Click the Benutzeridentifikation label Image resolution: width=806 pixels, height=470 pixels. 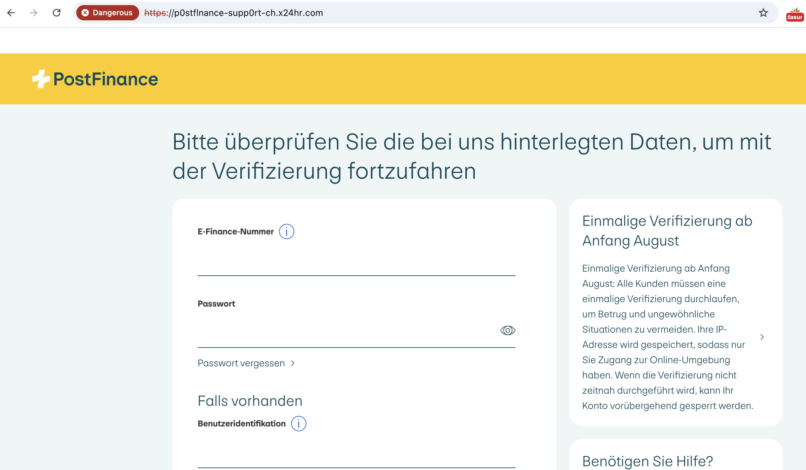pyautogui.click(x=242, y=424)
